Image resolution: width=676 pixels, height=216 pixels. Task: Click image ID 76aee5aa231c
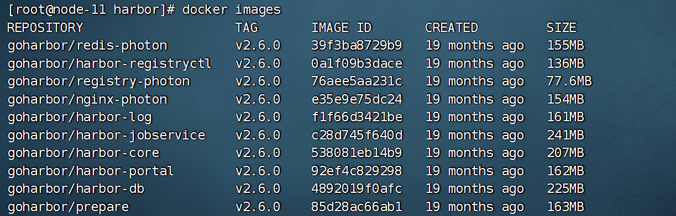357,82
